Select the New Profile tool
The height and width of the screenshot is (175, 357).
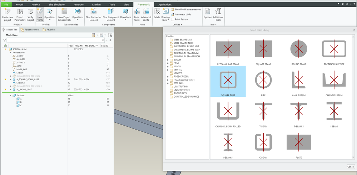[x=40, y=12]
